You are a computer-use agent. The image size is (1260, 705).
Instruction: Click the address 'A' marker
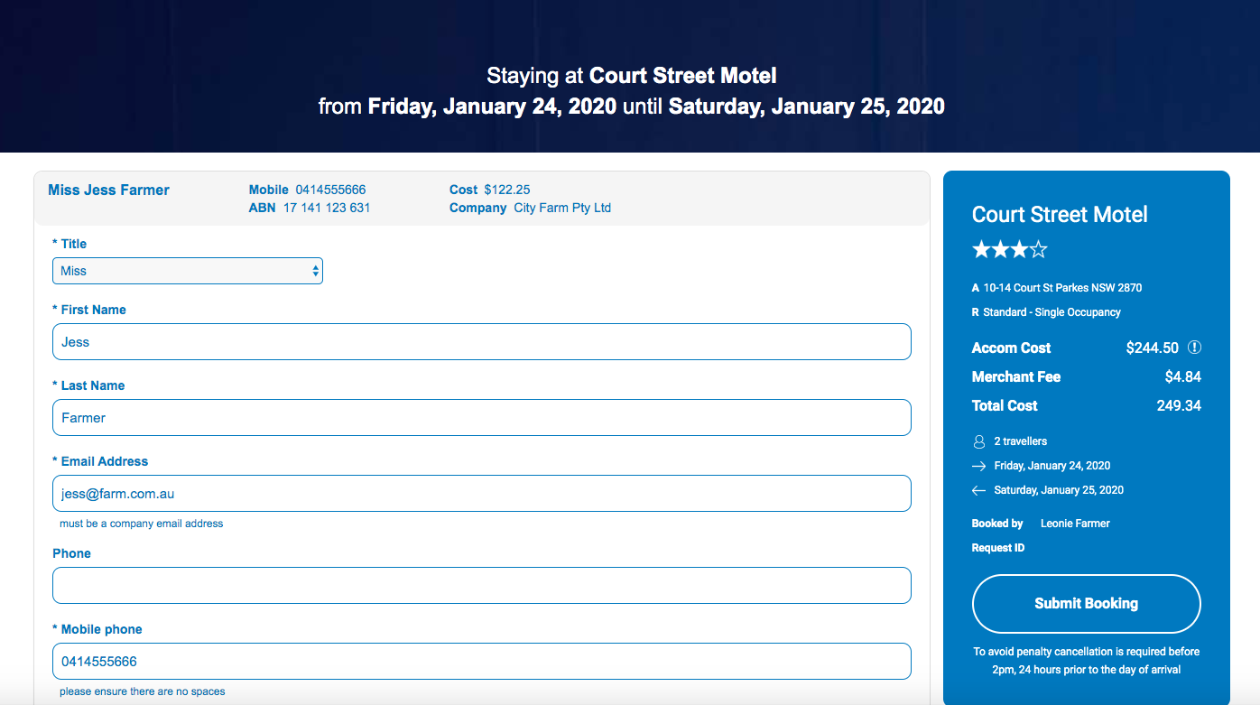tap(976, 288)
